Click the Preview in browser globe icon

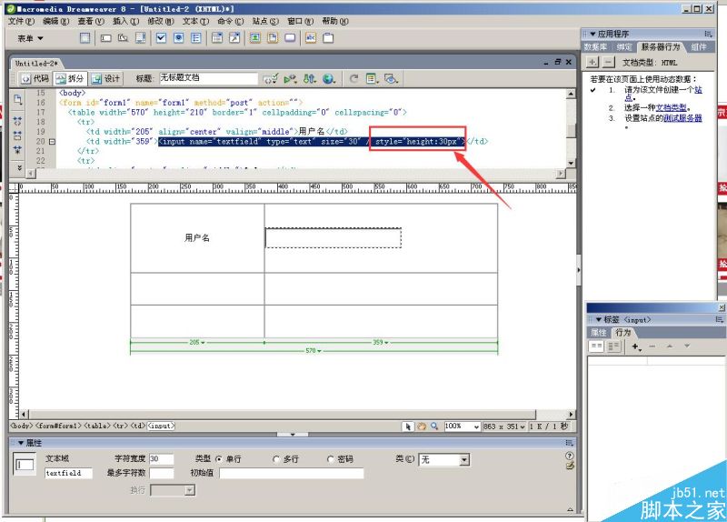[x=328, y=79]
